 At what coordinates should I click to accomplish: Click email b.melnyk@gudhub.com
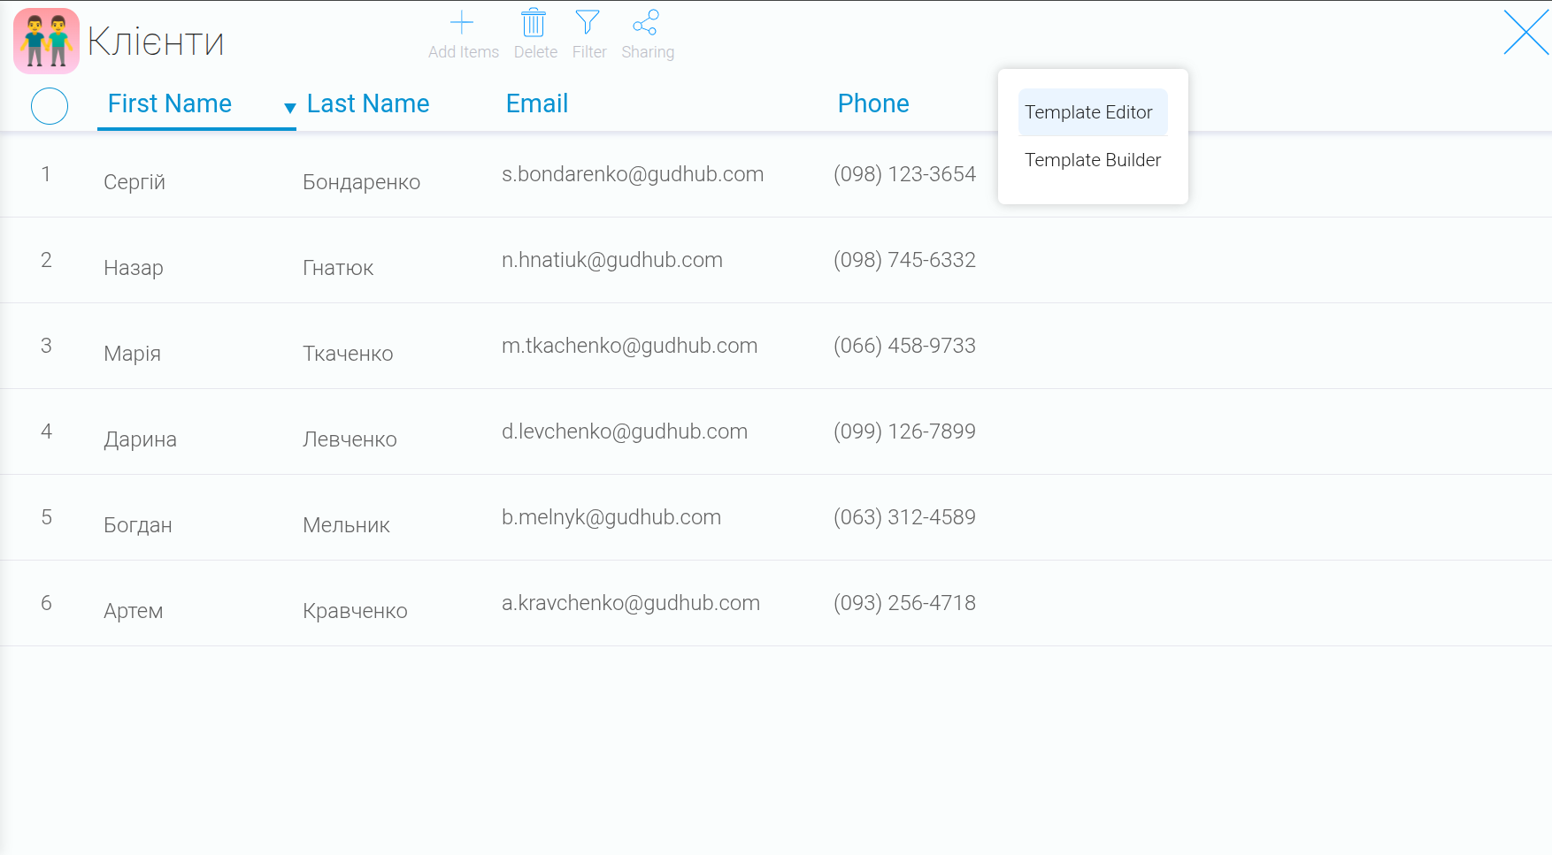click(611, 517)
